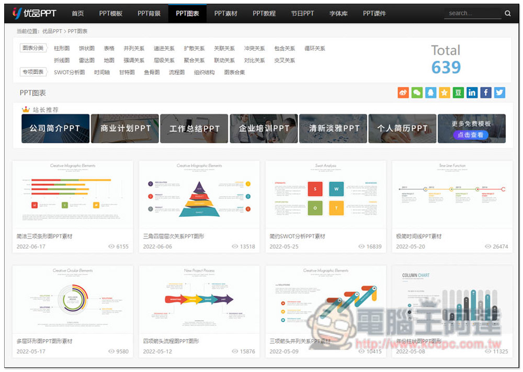The width and height of the screenshot is (523, 372).
Task: Open 组织结构 special charts
Action: (x=204, y=72)
